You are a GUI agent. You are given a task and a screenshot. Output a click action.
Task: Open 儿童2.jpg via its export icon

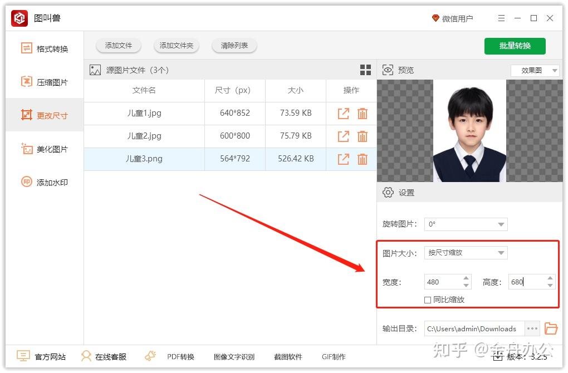tap(343, 136)
